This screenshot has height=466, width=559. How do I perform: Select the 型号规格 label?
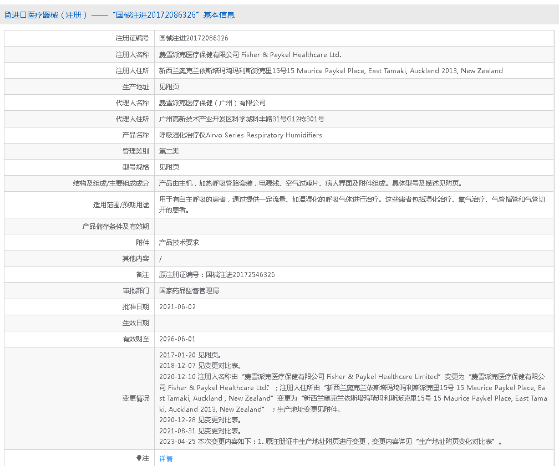coord(136,167)
